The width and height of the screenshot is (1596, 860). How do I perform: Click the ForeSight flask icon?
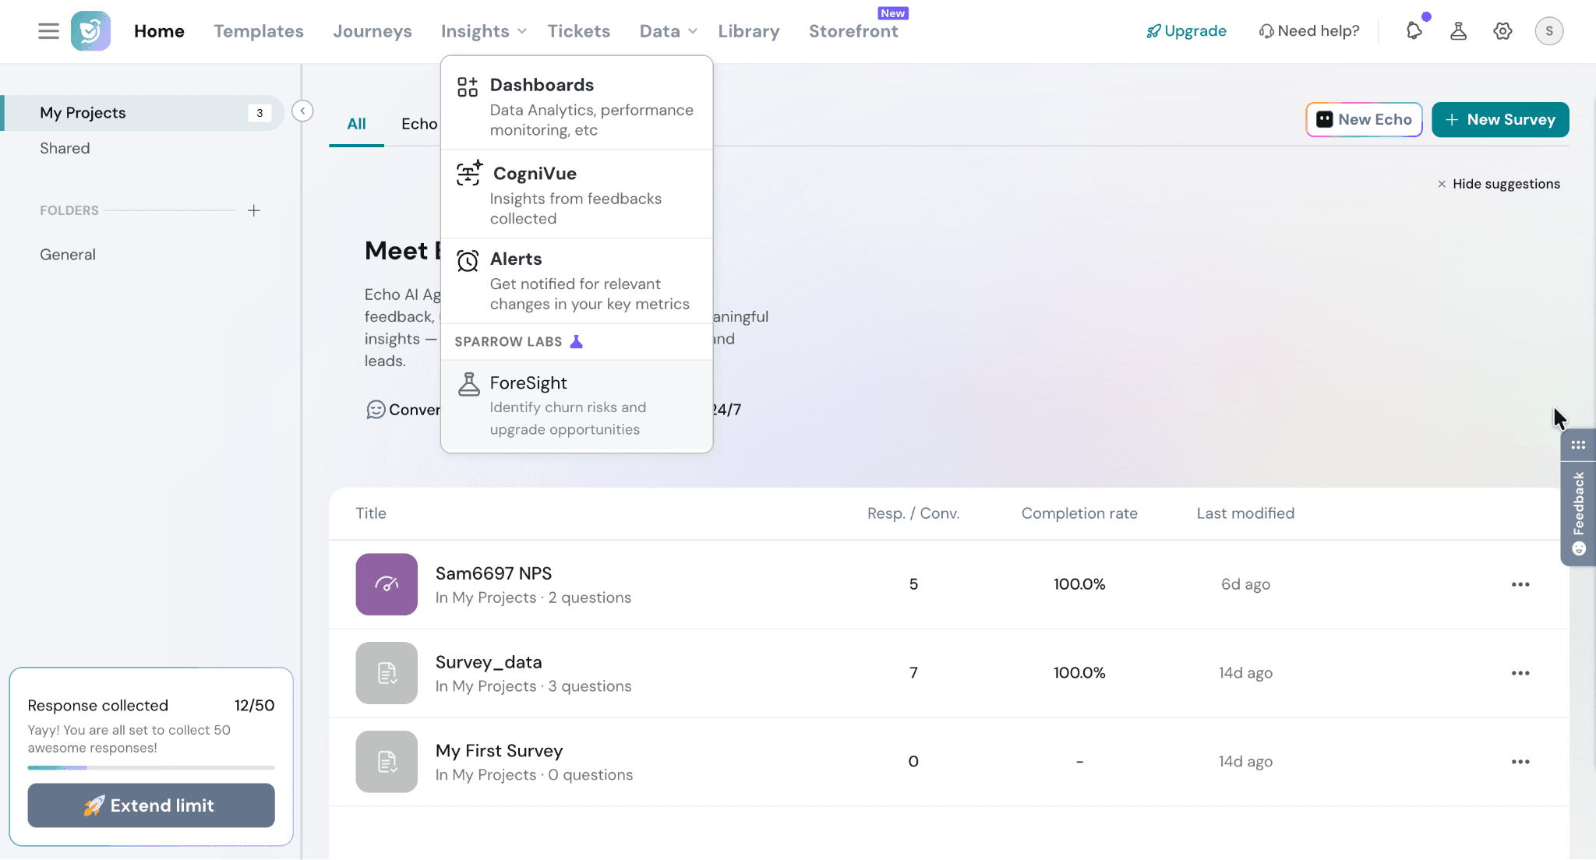469,384
